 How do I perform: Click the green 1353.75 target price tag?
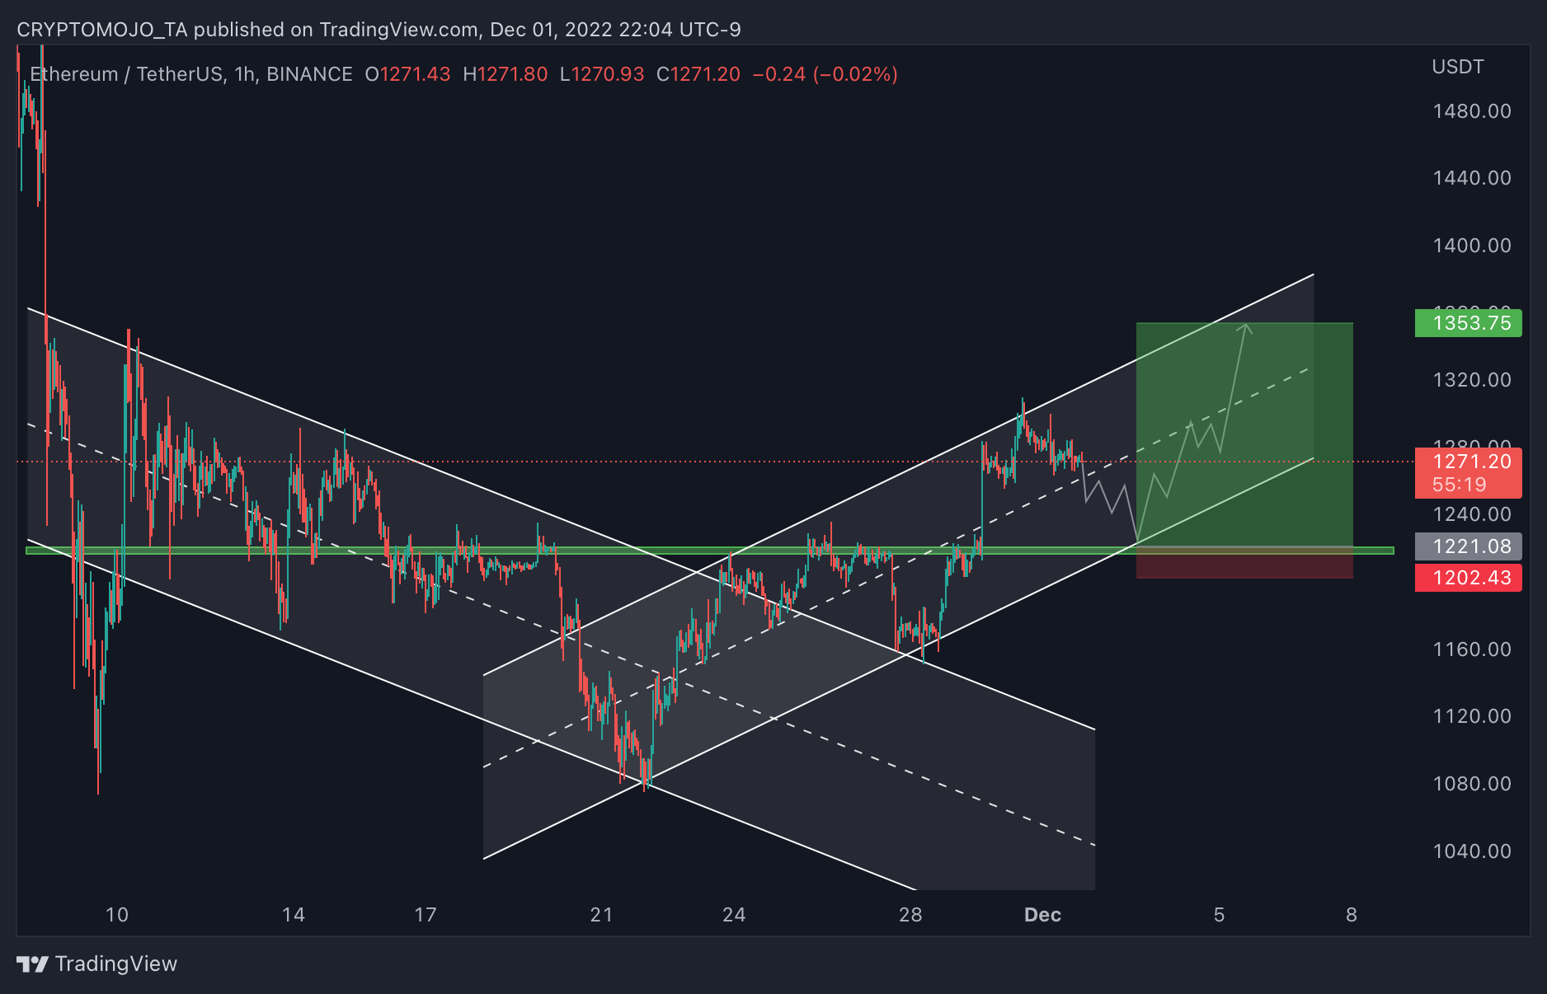tap(1468, 323)
